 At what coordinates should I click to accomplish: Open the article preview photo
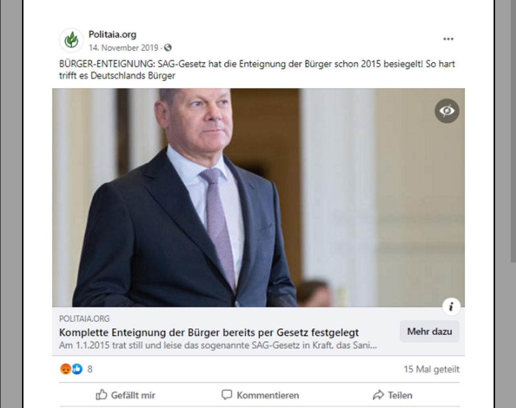[x=258, y=198]
